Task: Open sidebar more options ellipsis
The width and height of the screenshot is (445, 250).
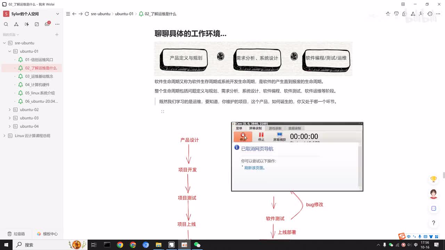Action: pos(57,24)
